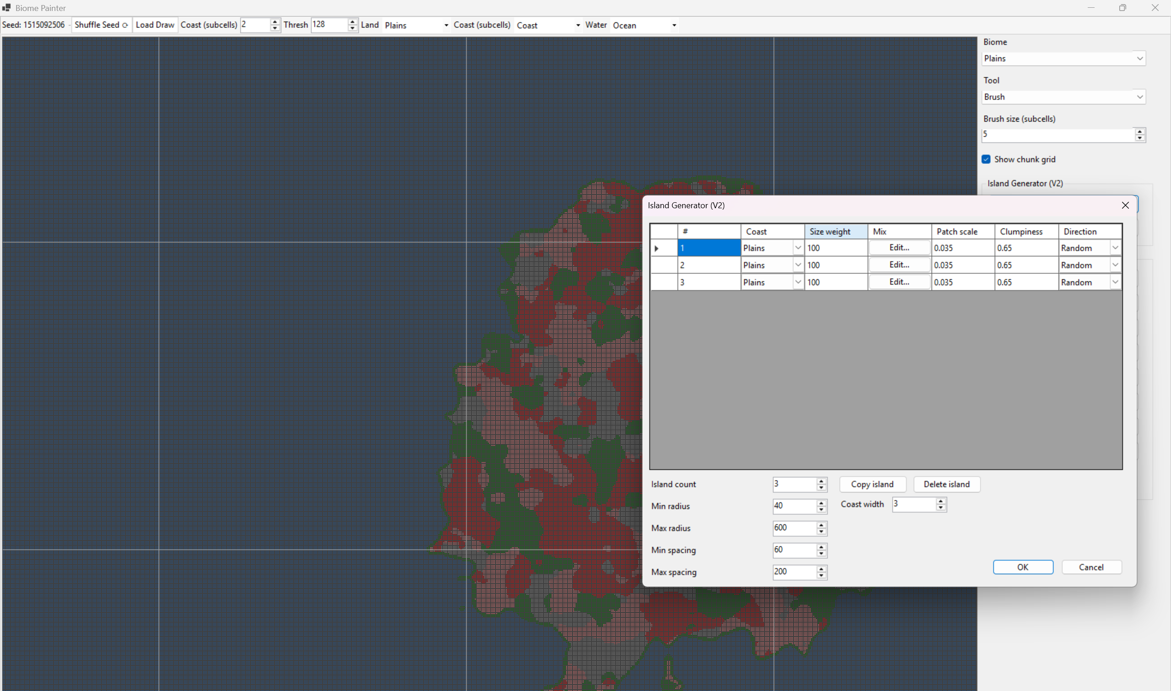Click the Load Draw toolbar item

155,25
